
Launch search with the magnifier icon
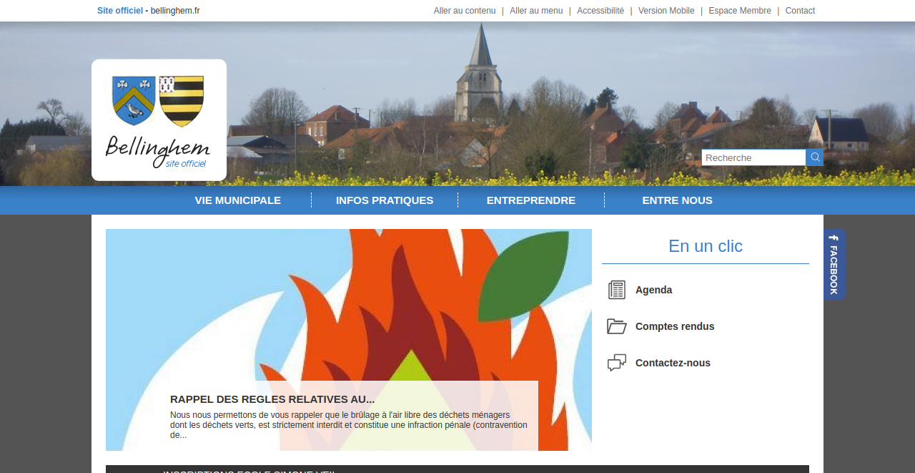pos(815,157)
